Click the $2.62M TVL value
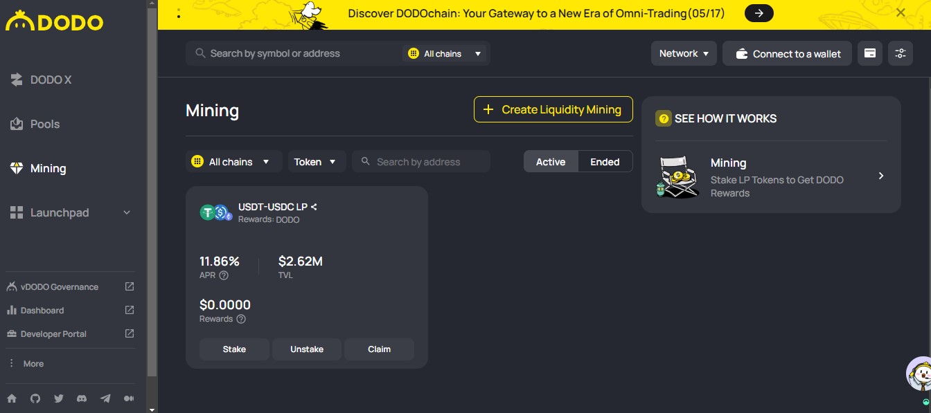931x413 pixels. [301, 261]
